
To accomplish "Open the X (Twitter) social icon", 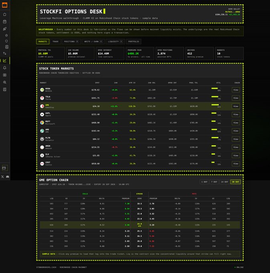I will click(2, 177).
